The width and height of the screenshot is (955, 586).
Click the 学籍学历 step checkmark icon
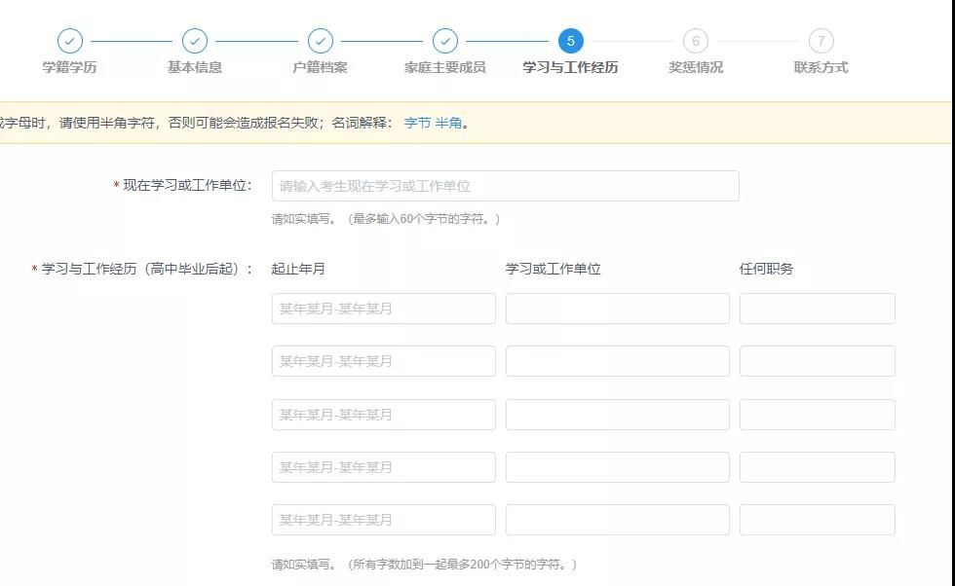69,41
